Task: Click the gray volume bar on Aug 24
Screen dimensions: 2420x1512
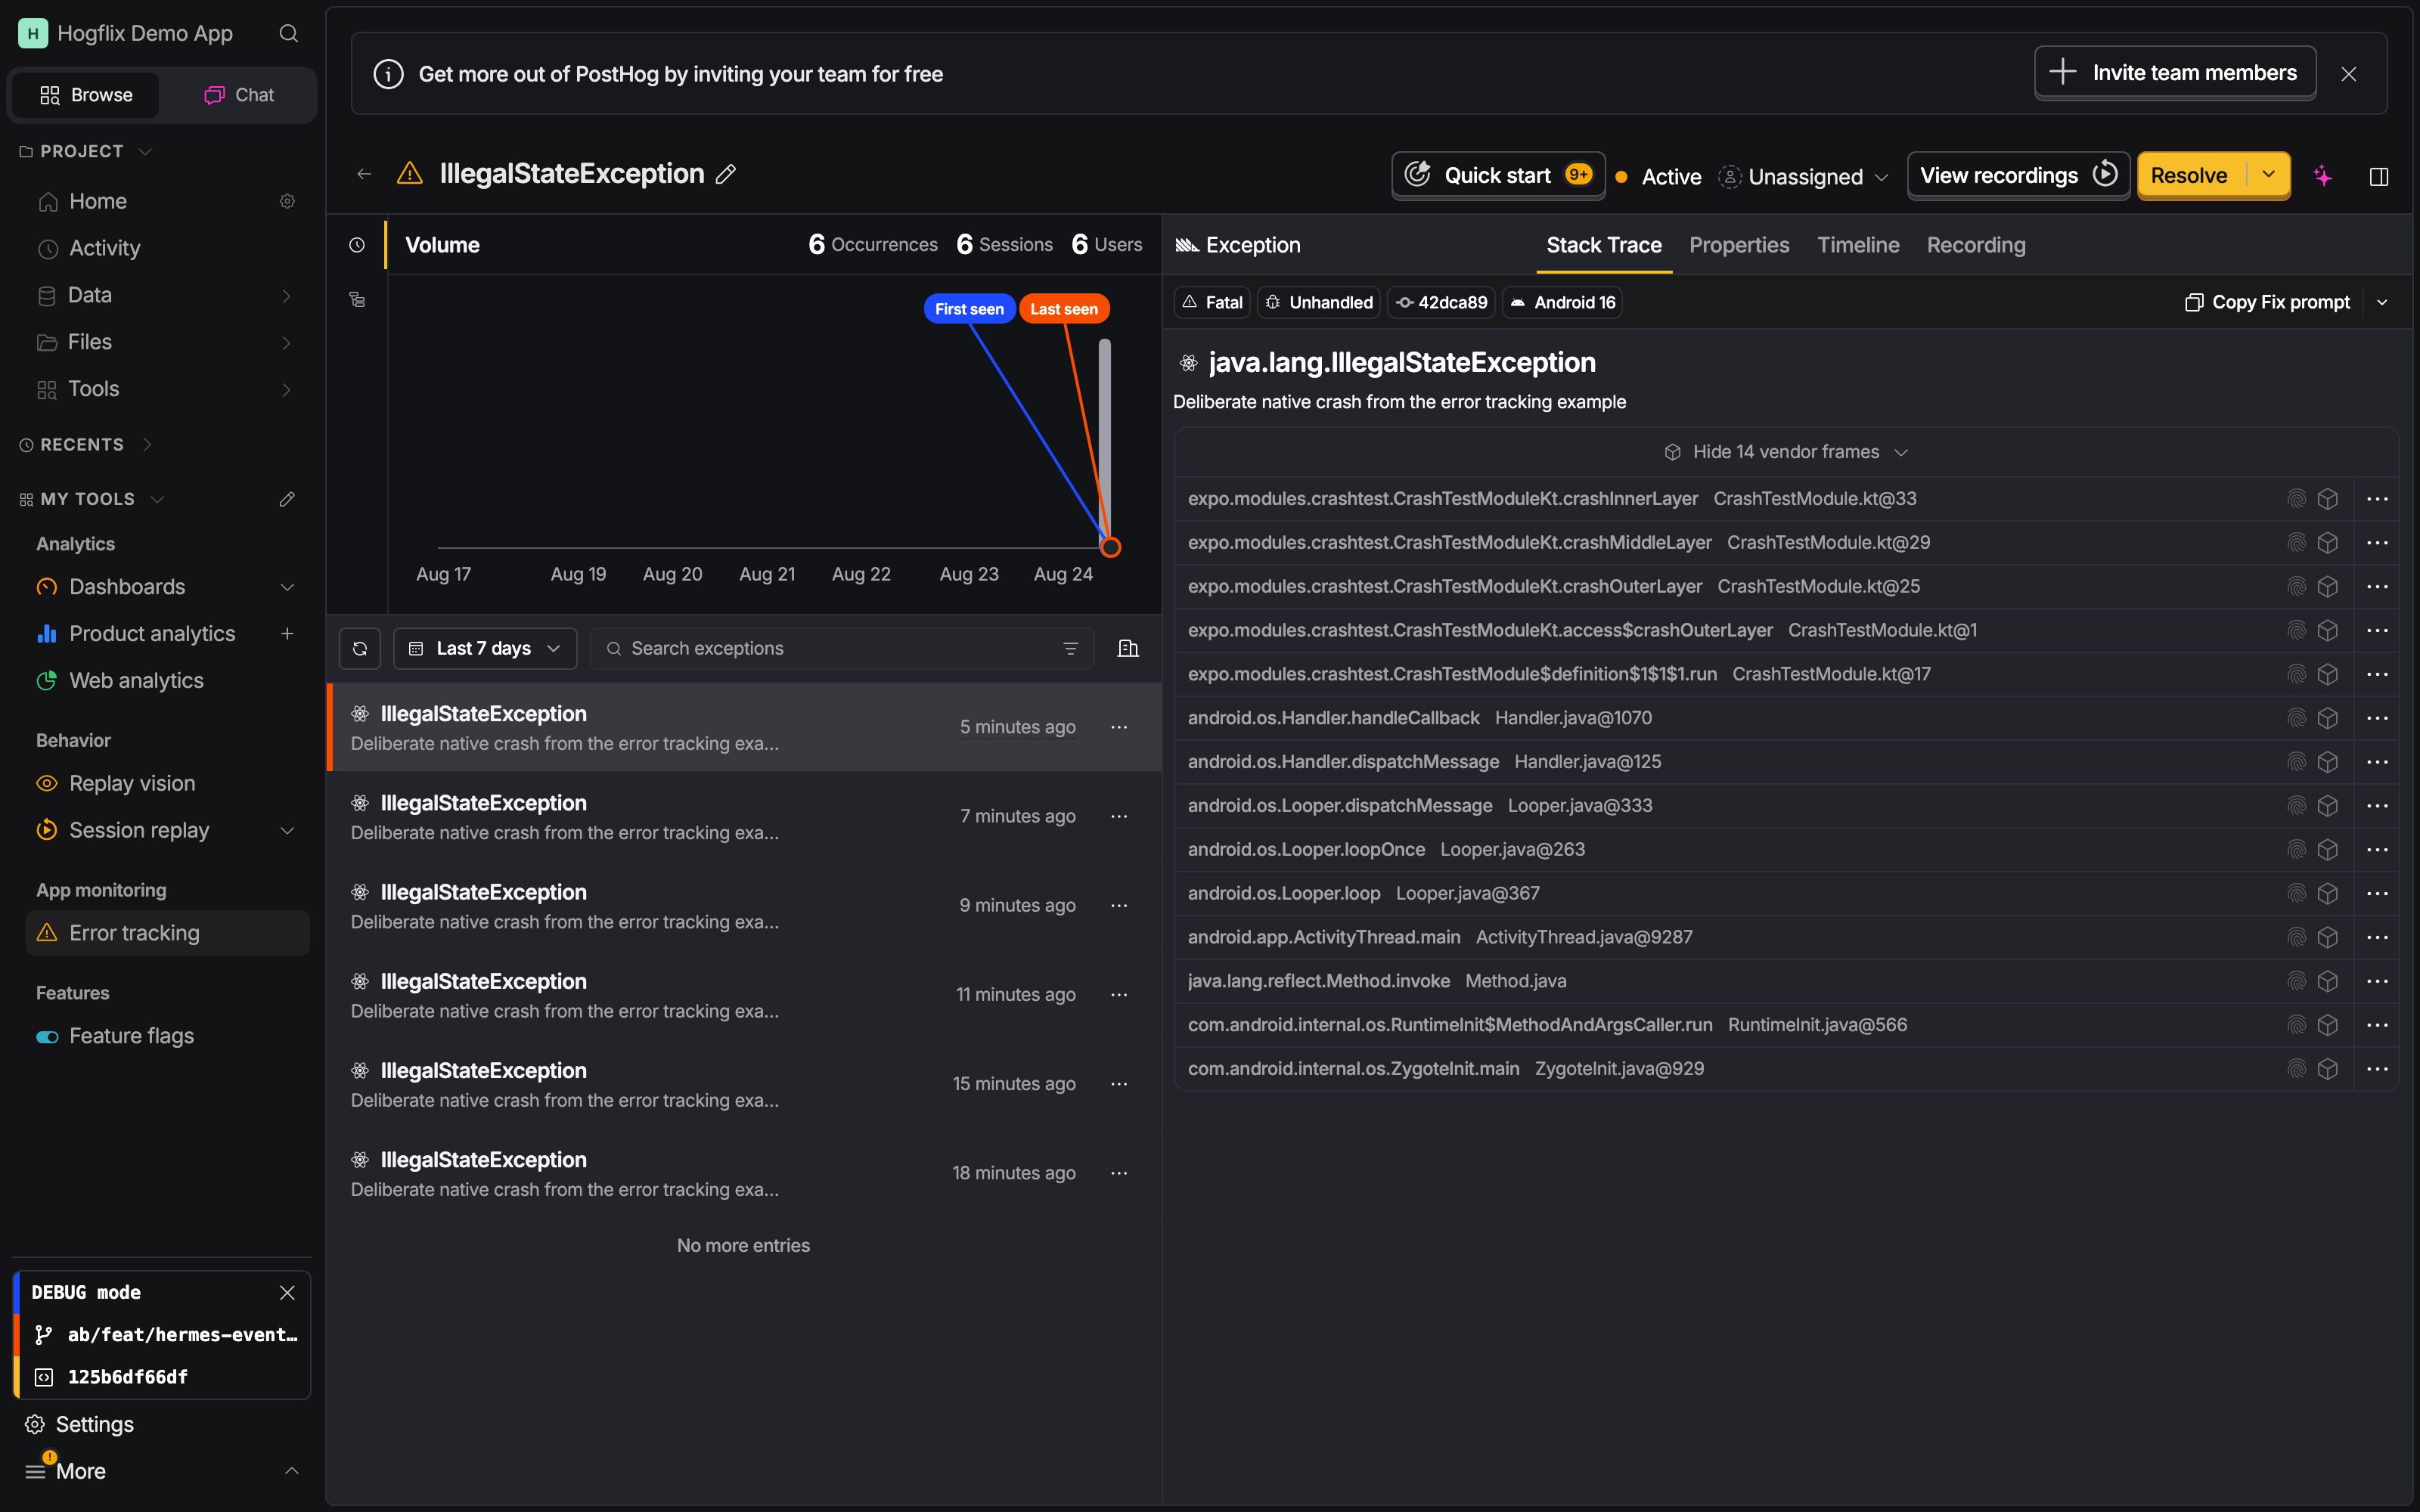Action: [1104, 443]
